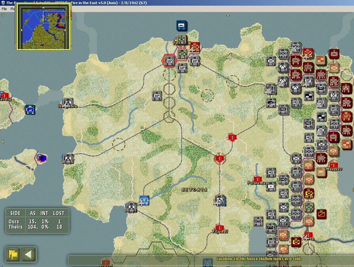The height and width of the screenshot is (267, 354).
Task: Select the grey regiment 14-17
Action: (x=334, y=124)
